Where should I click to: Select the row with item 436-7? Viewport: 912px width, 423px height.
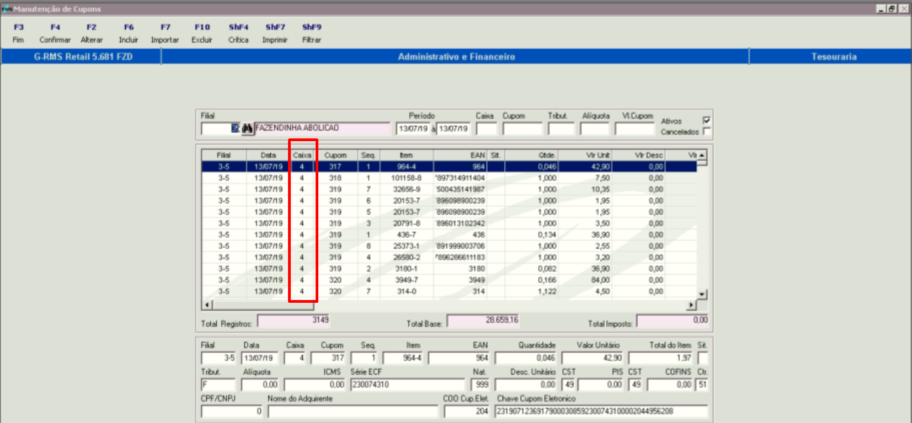click(449, 234)
